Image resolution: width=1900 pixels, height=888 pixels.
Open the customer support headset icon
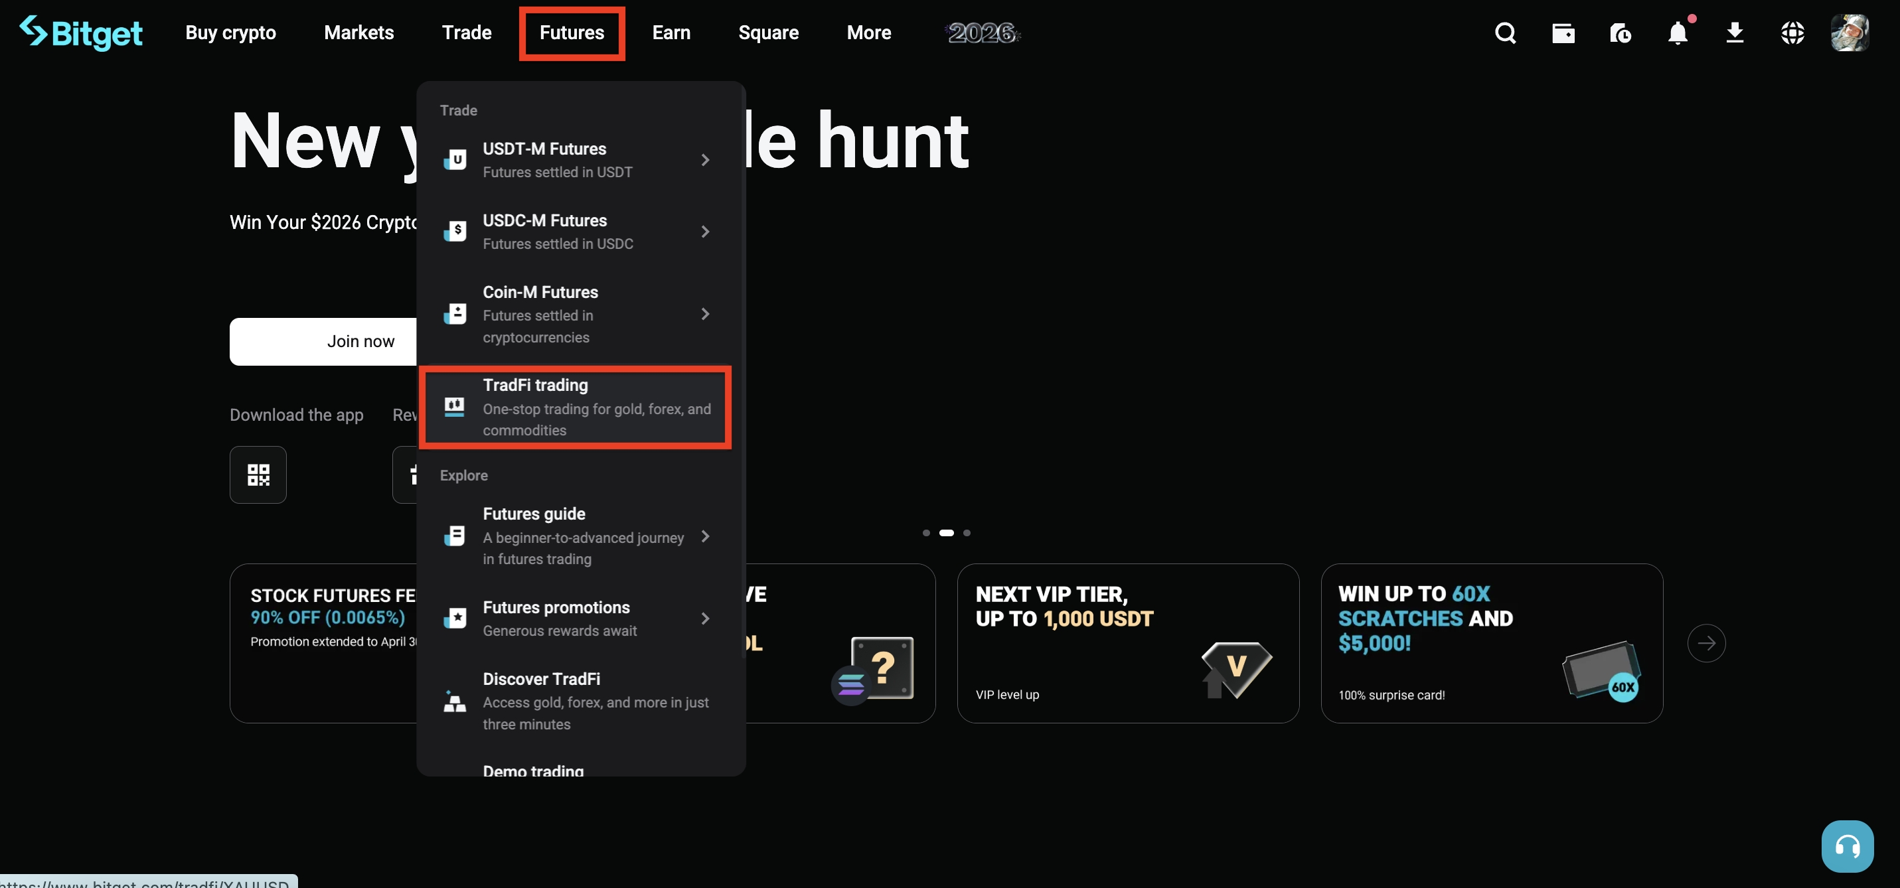1847,846
